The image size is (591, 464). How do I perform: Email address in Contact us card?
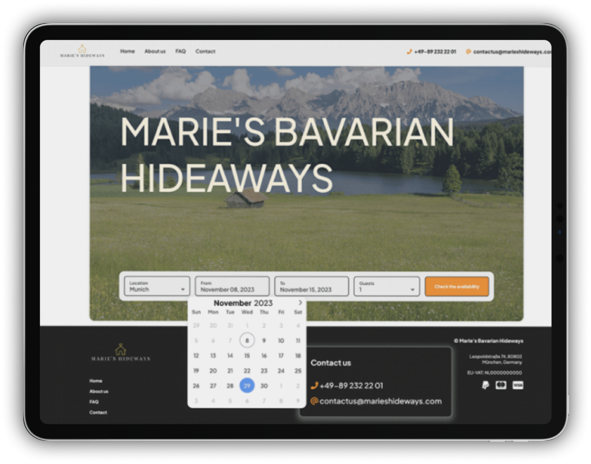[x=381, y=401]
